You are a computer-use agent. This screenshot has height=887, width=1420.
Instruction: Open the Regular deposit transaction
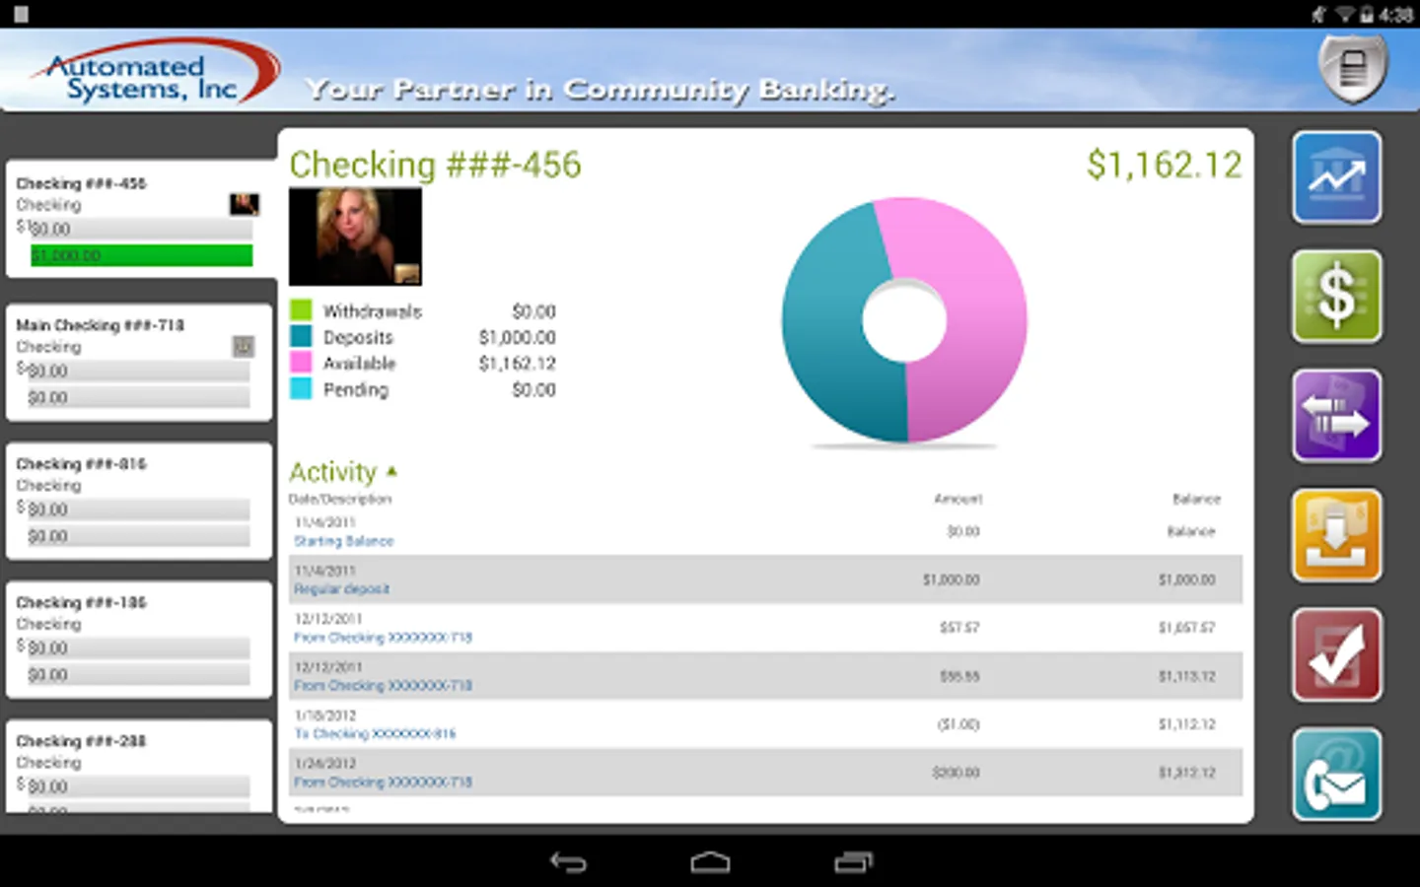(765, 580)
